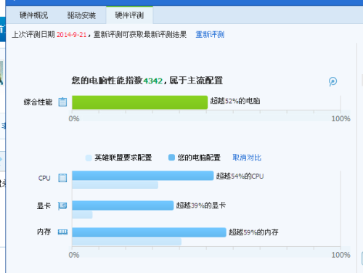Screen dimensions: 363x273
Task: Click the 内存 memory module icon
Action: tap(62, 232)
